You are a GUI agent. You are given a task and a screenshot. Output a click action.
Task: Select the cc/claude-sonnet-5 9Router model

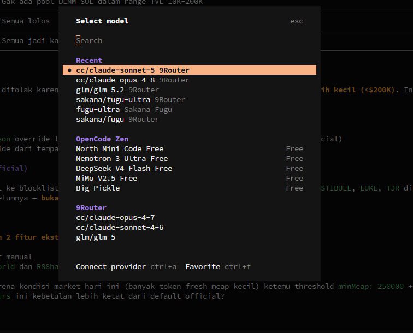[x=190, y=70]
